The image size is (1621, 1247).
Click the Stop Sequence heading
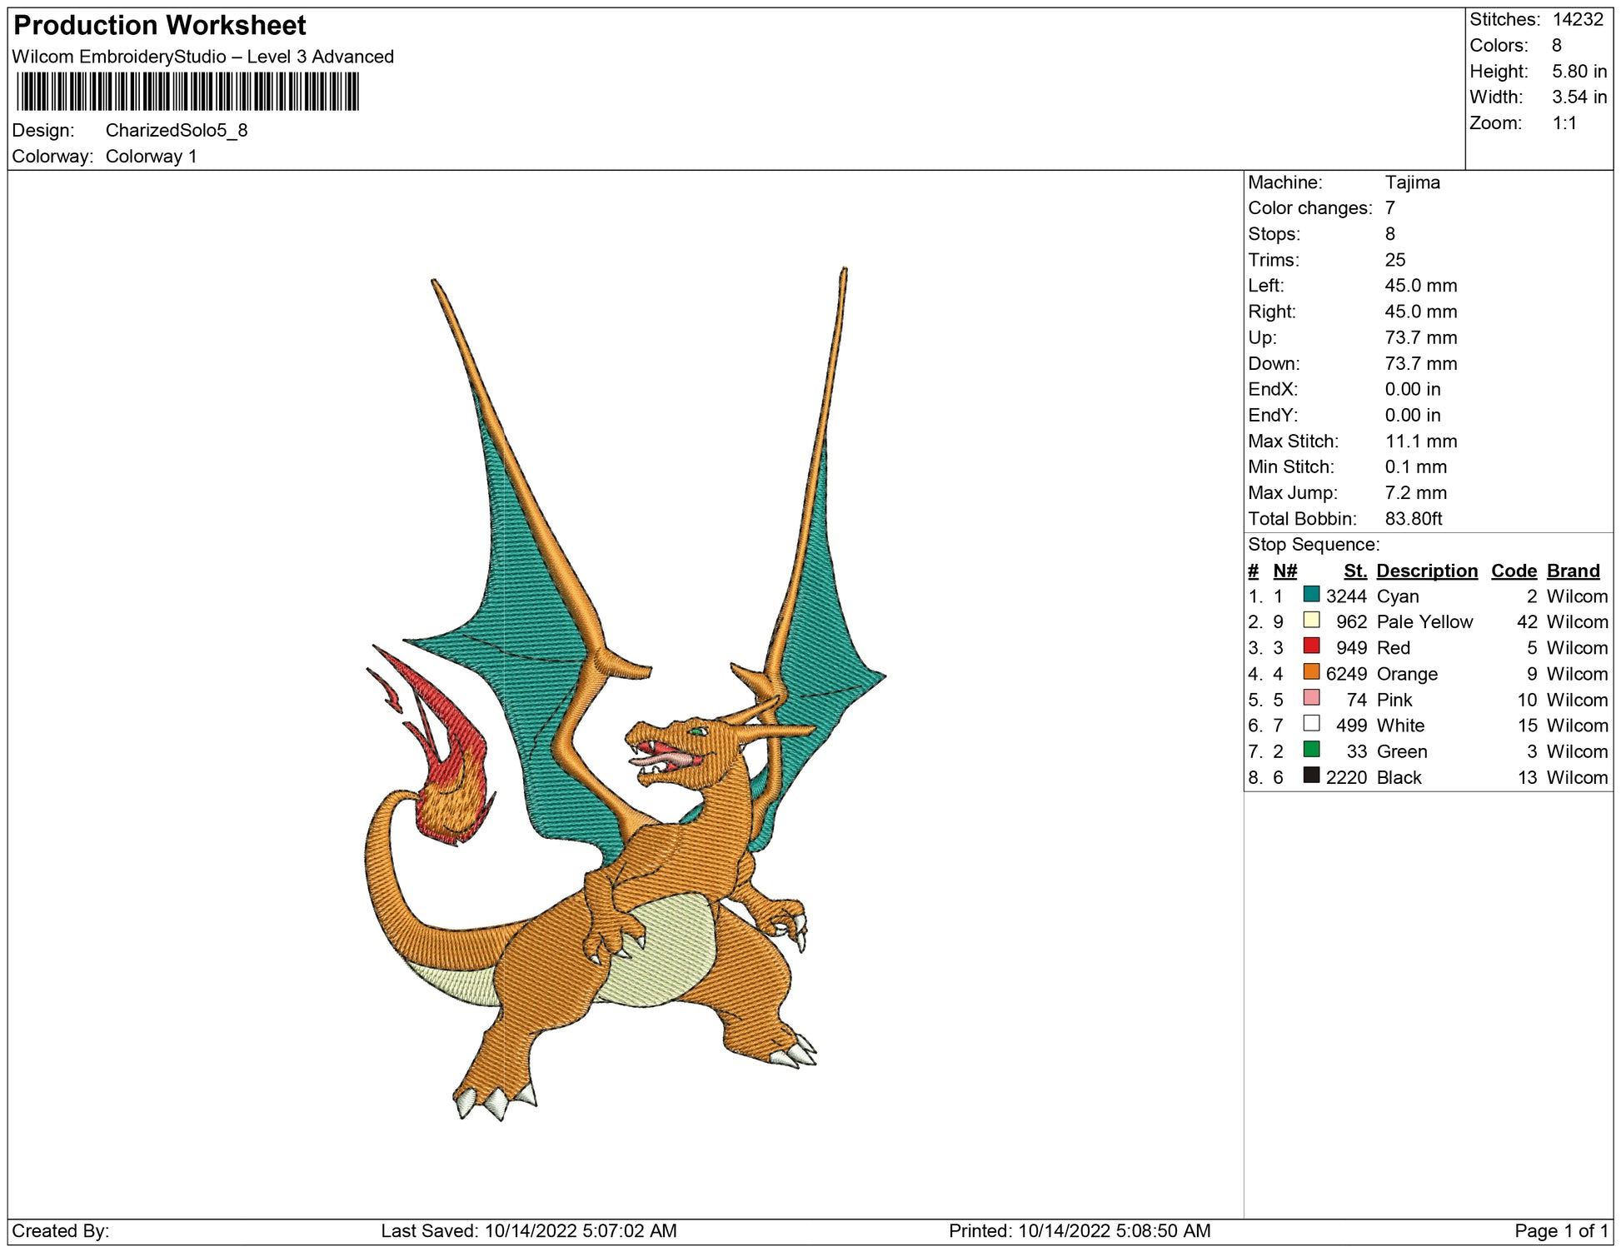click(1313, 545)
